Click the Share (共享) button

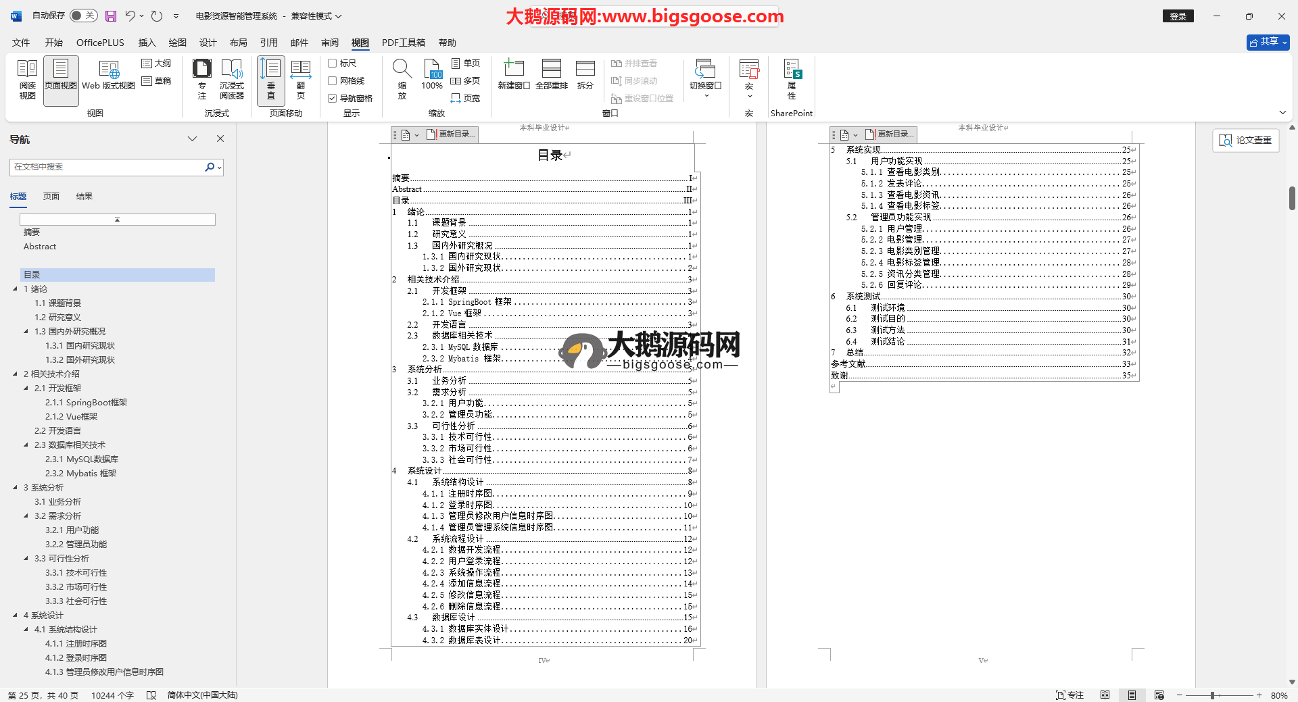click(1268, 42)
